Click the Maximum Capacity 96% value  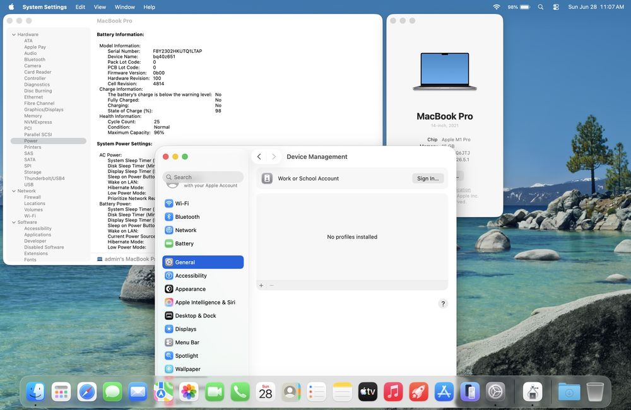tap(159, 132)
